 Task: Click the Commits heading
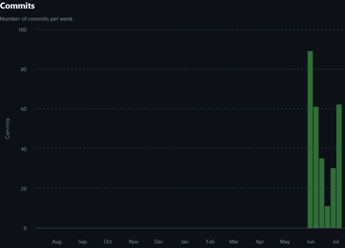pos(17,6)
